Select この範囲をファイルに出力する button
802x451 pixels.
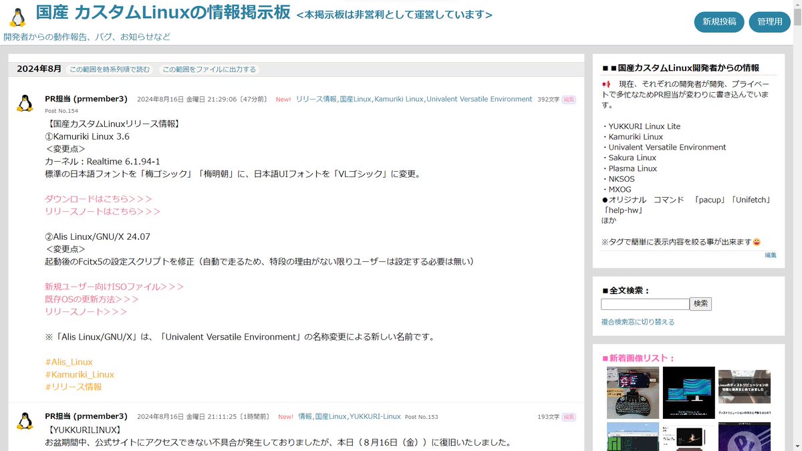pos(209,69)
